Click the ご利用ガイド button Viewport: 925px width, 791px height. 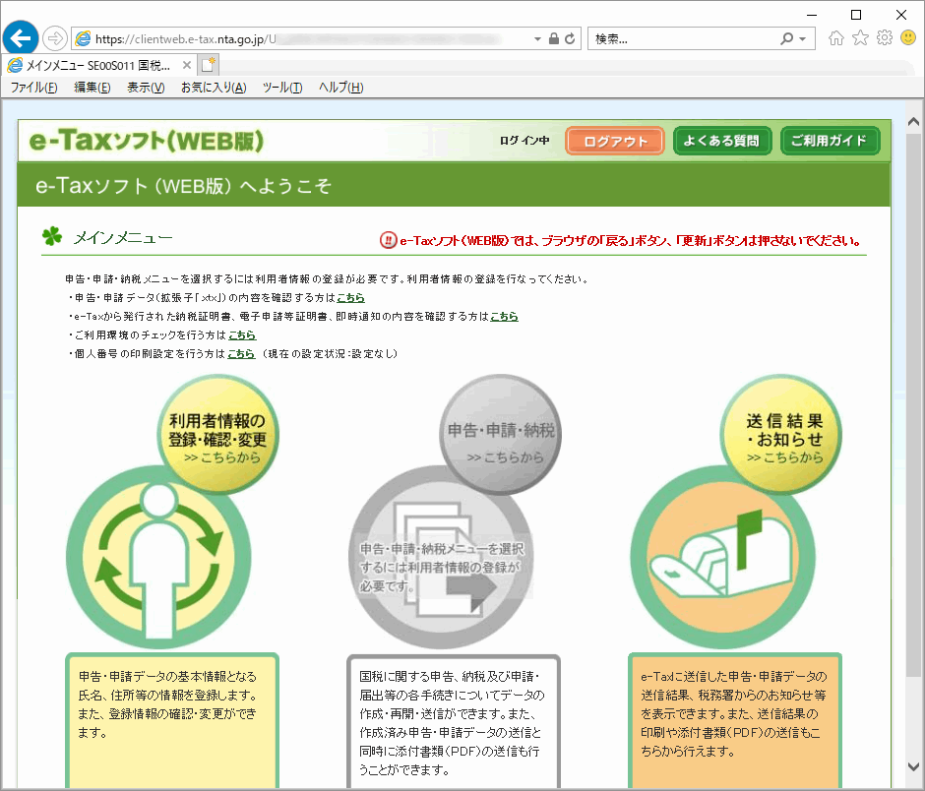pos(830,141)
